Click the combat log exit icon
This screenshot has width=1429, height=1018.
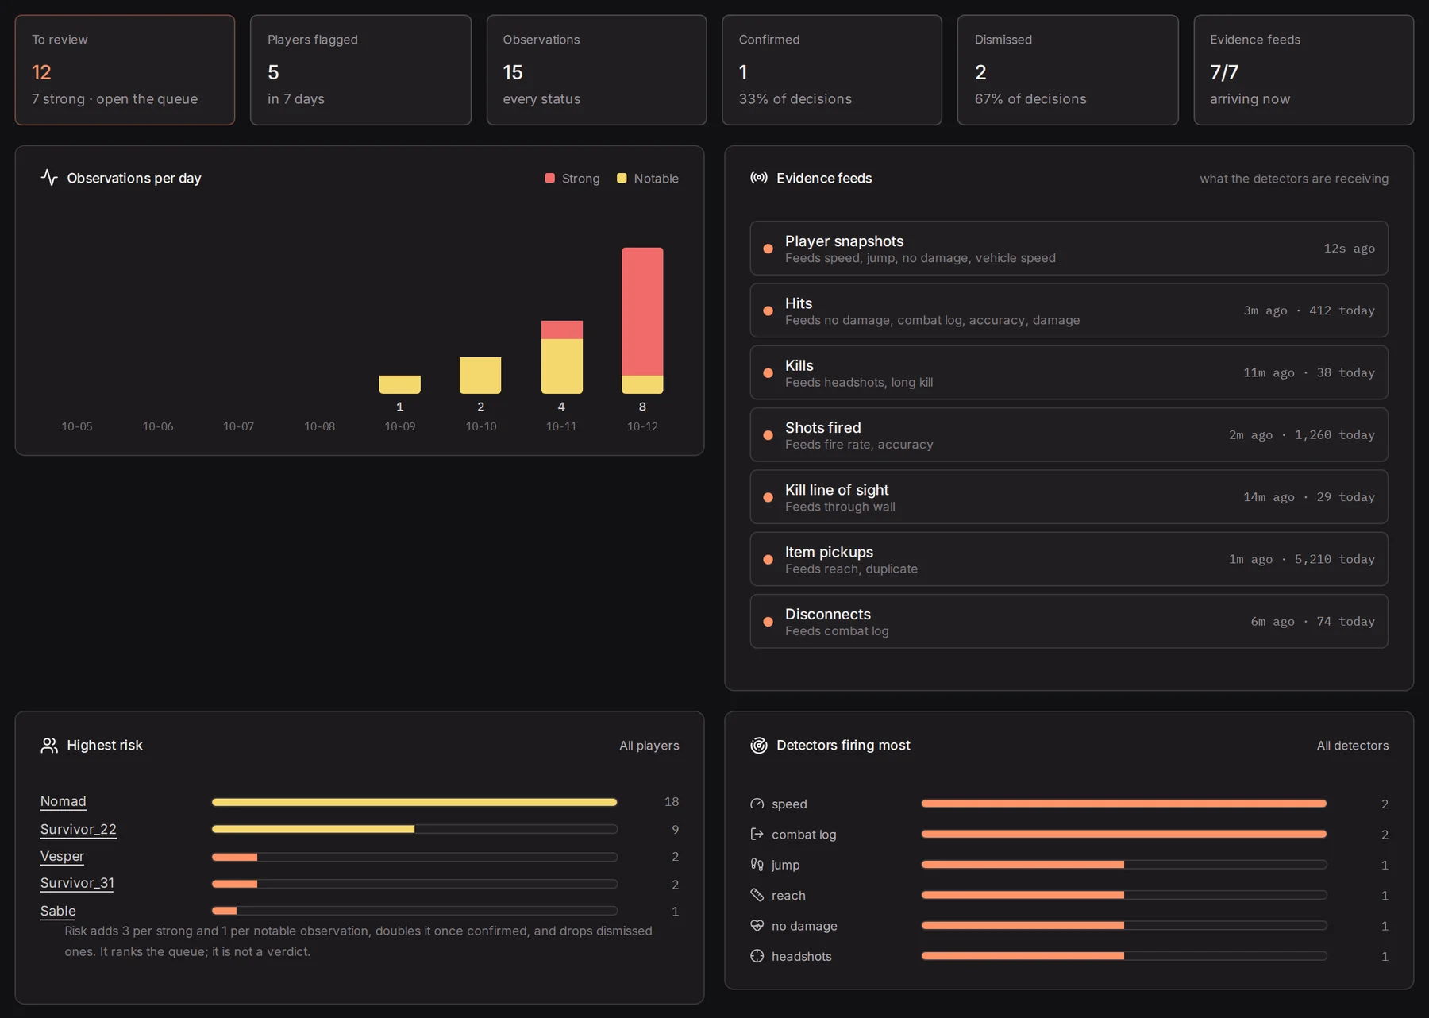[x=757, y=834]
